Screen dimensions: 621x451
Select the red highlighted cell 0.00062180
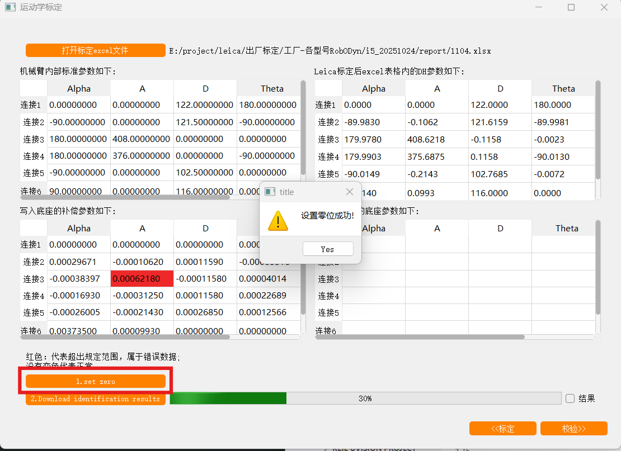[x=142, y=279]
